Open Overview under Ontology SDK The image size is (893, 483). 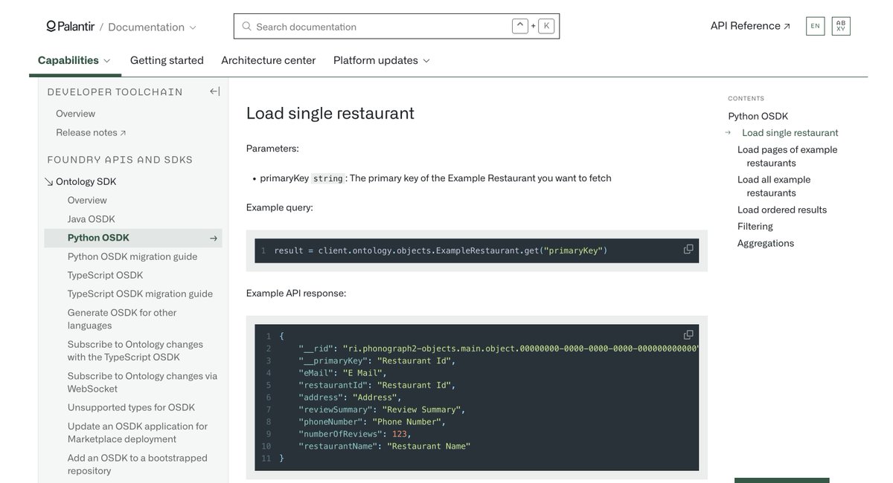(x=87, y=200)
